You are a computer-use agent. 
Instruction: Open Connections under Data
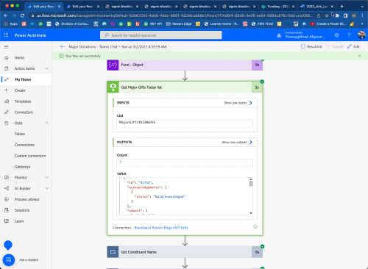24,145
